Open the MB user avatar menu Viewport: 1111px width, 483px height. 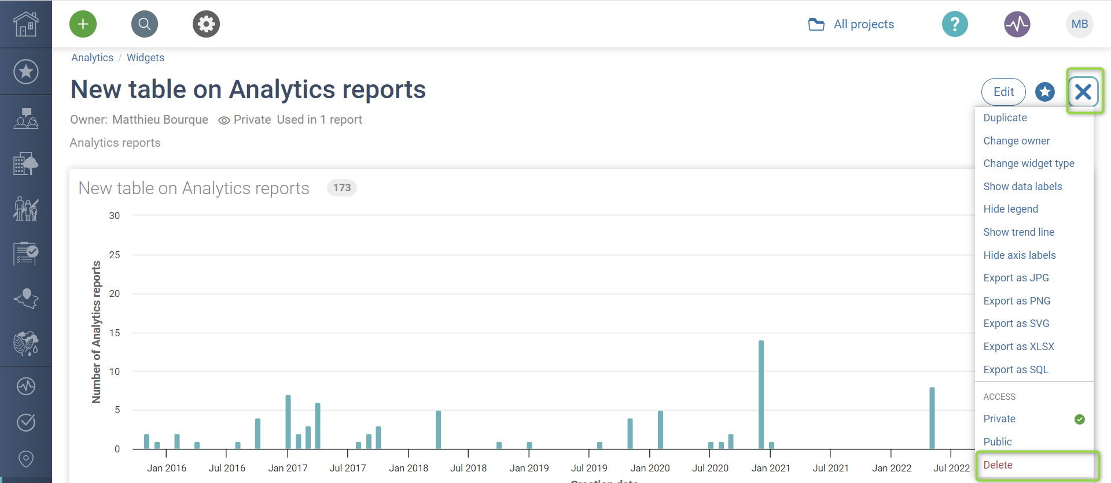[1079, 24]
